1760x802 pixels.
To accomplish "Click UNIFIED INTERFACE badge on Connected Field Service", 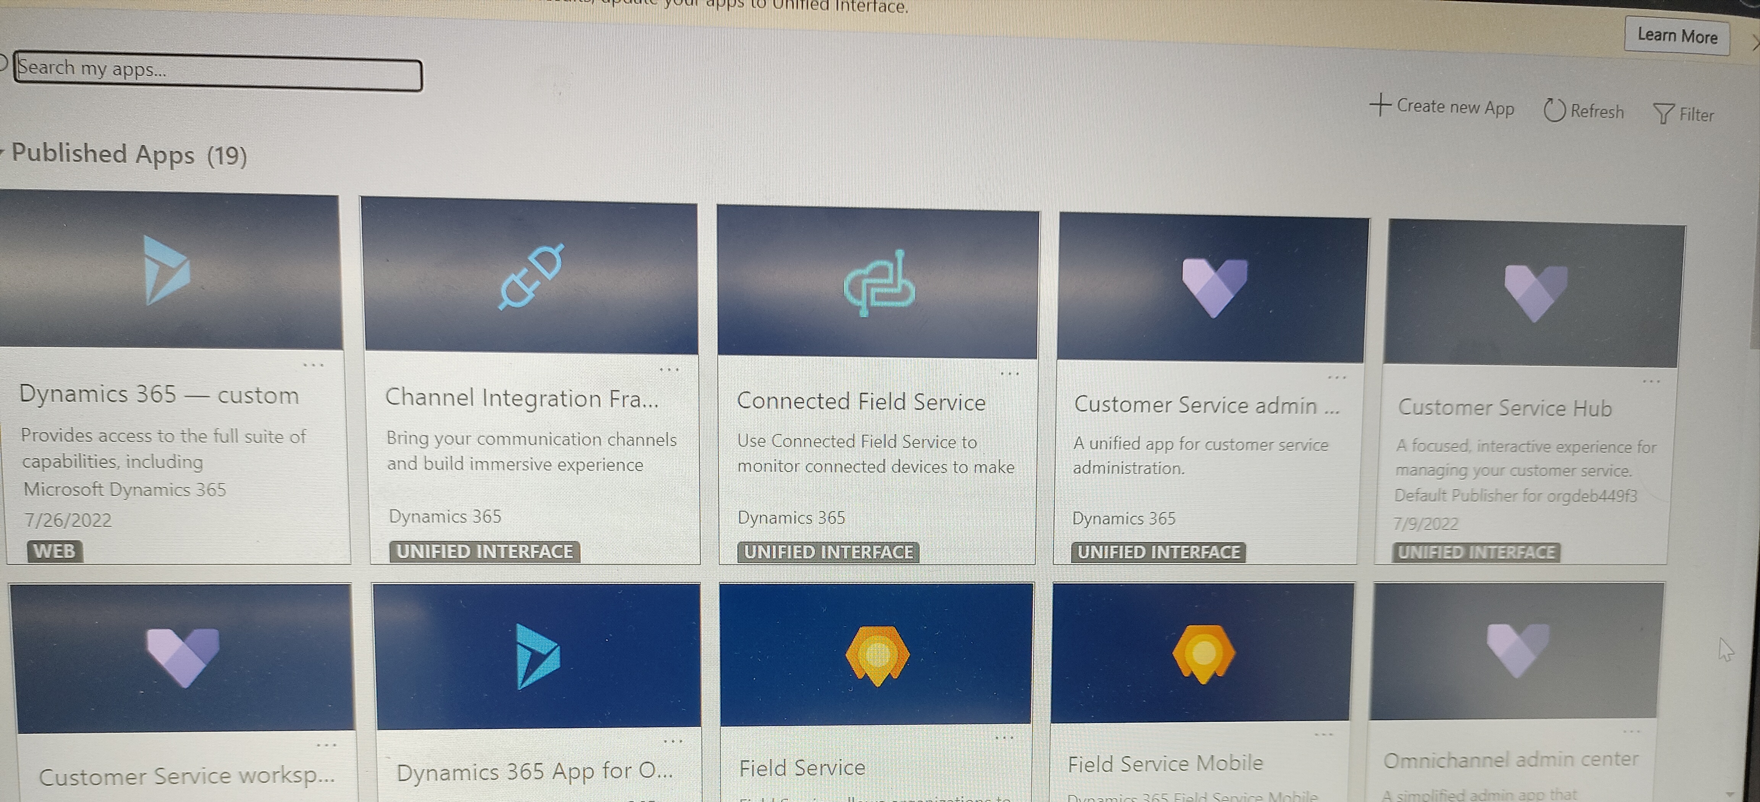I will pos(828,552).
